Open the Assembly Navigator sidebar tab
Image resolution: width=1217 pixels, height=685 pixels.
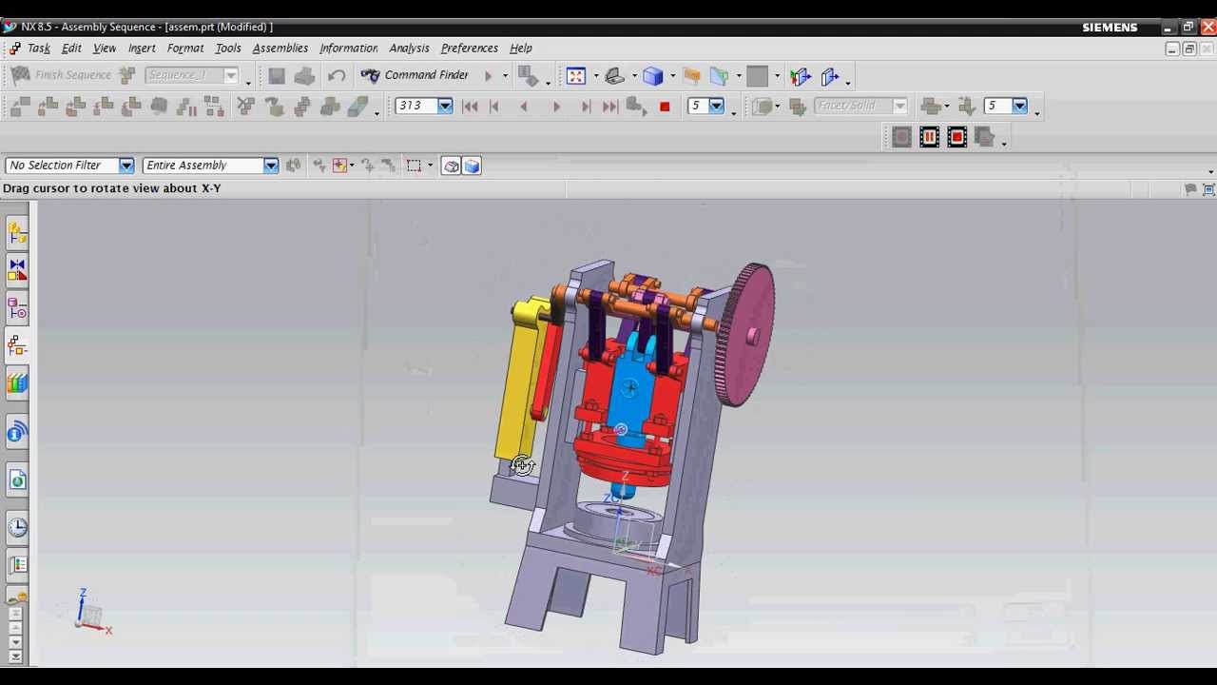[x=17, y=231]
